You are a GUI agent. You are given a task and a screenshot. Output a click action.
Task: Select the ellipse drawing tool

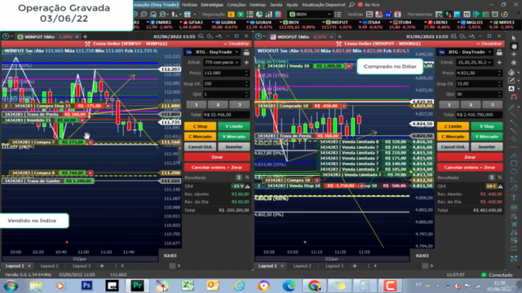(x=514, y=172)
